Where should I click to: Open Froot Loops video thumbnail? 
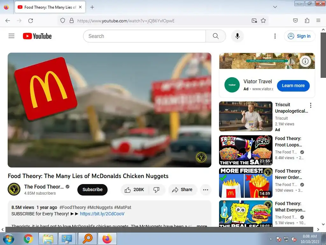click(245, 150)
